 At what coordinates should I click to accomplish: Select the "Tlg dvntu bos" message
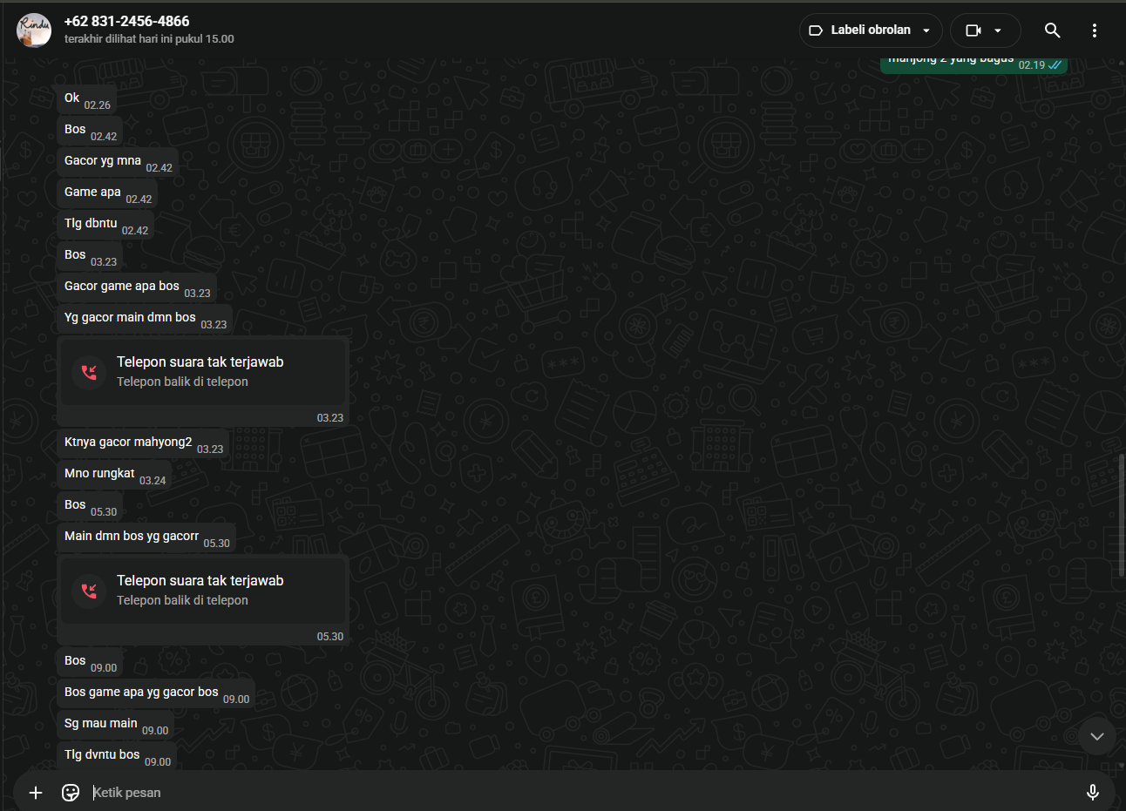tap(117, 756)
